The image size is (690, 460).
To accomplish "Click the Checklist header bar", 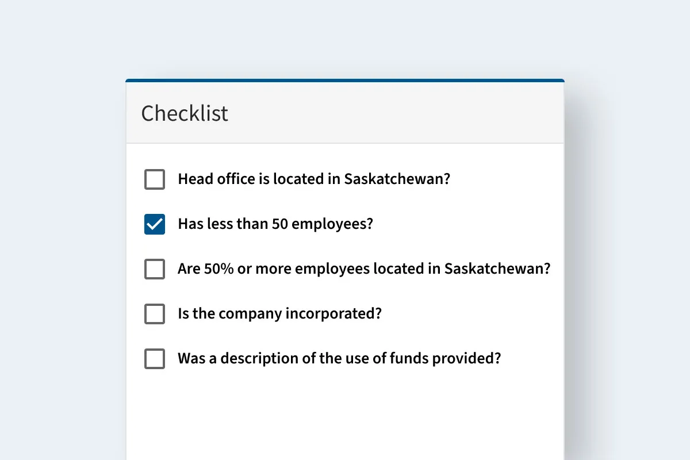I will (x=345, y=112).
